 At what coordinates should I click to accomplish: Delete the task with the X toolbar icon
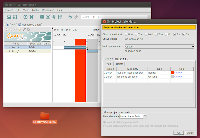click(x=32, y=17)
